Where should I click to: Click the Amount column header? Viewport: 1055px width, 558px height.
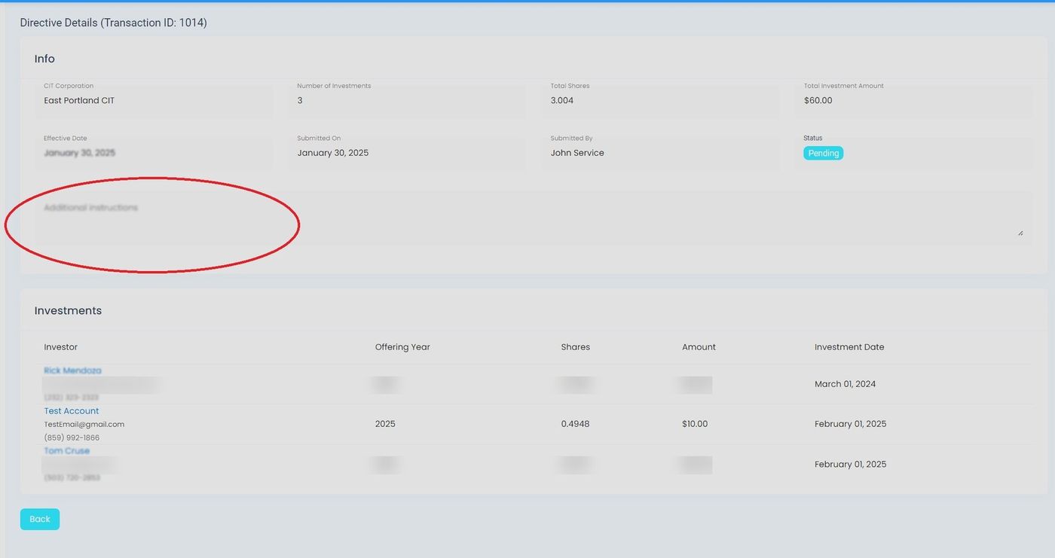pos(699,347)
